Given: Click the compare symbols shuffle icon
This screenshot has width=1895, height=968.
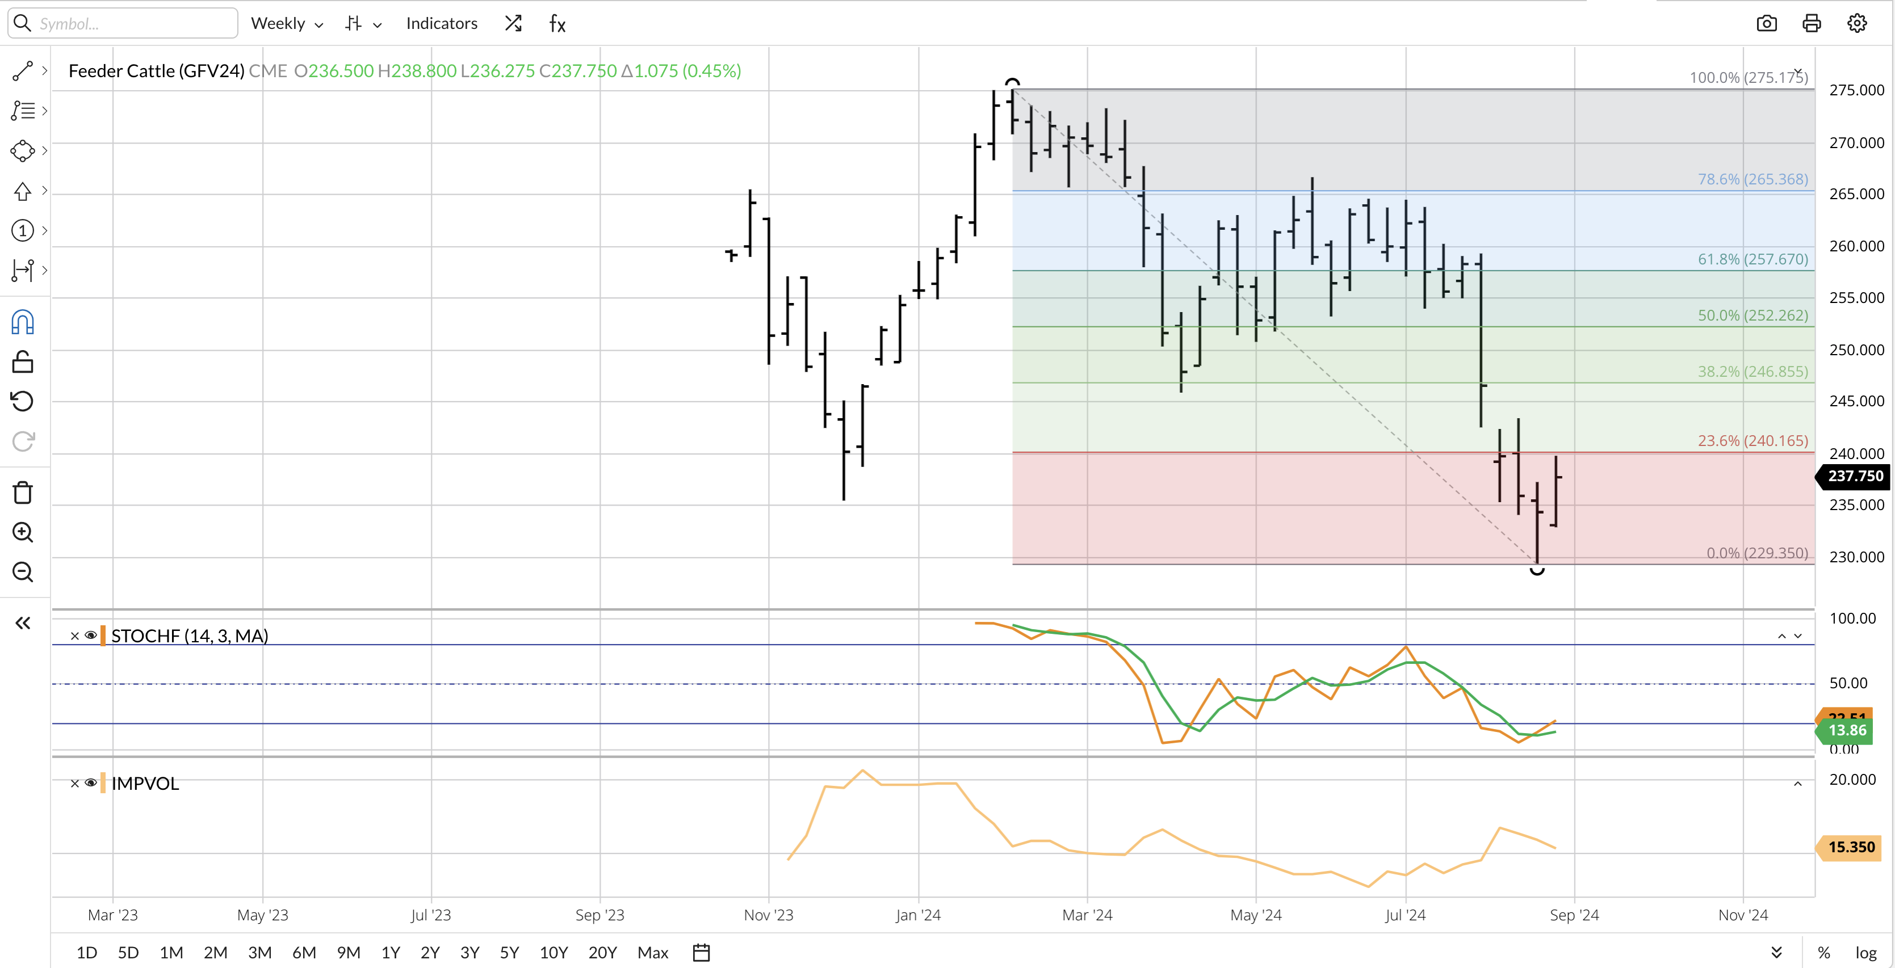Looking at the screenshot, I should click(513, 23).
